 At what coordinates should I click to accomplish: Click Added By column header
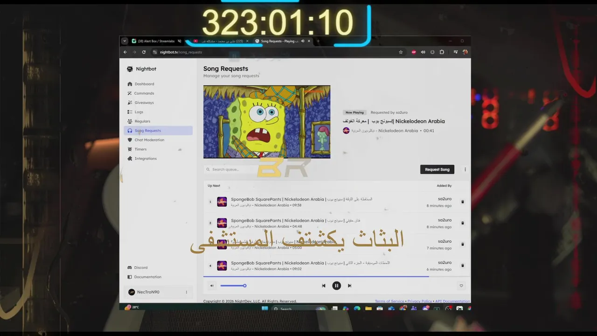coord(444,186)
